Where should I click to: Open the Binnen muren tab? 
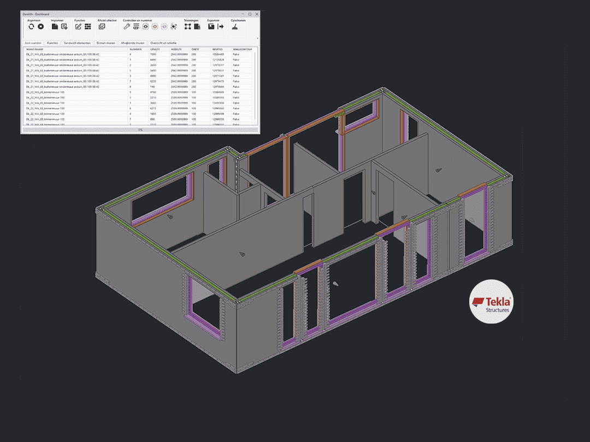coord(105,43)
